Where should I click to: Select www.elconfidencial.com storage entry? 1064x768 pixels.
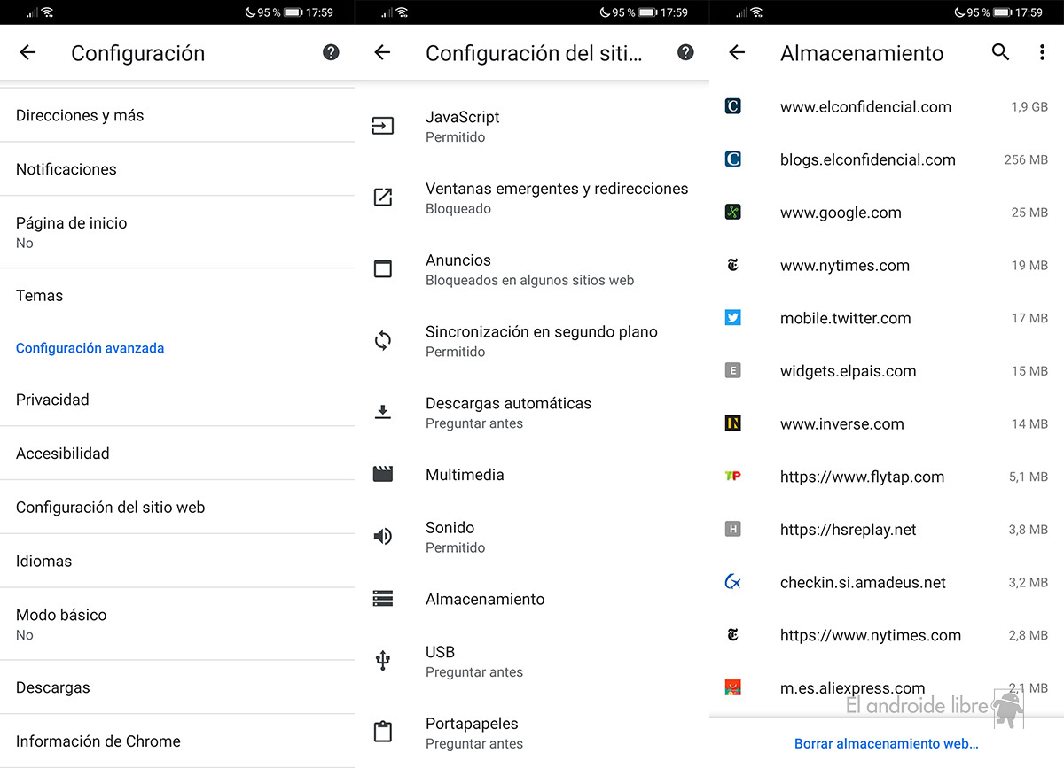pos(865,107)
